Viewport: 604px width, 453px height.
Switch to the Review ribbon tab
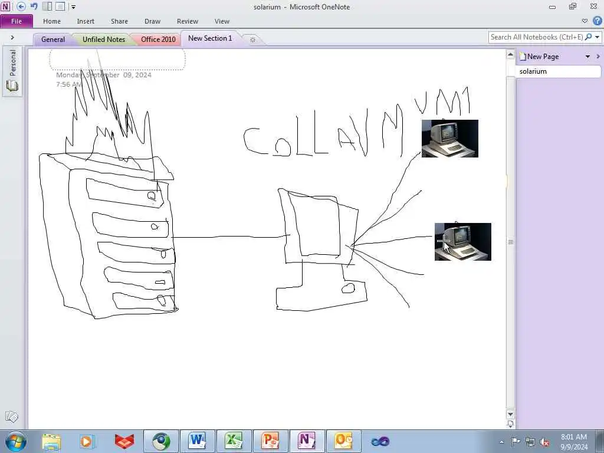click(188, 21)
